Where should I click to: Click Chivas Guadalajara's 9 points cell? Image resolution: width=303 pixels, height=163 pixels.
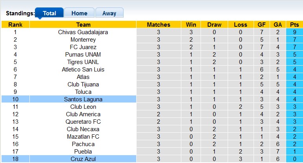click(x=294, y=32)
